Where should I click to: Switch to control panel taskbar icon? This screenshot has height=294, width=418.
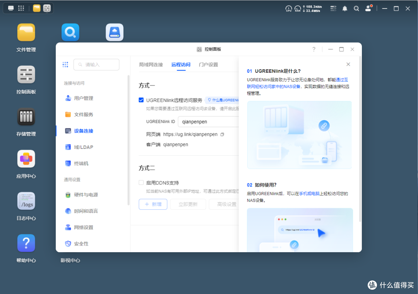47,8
